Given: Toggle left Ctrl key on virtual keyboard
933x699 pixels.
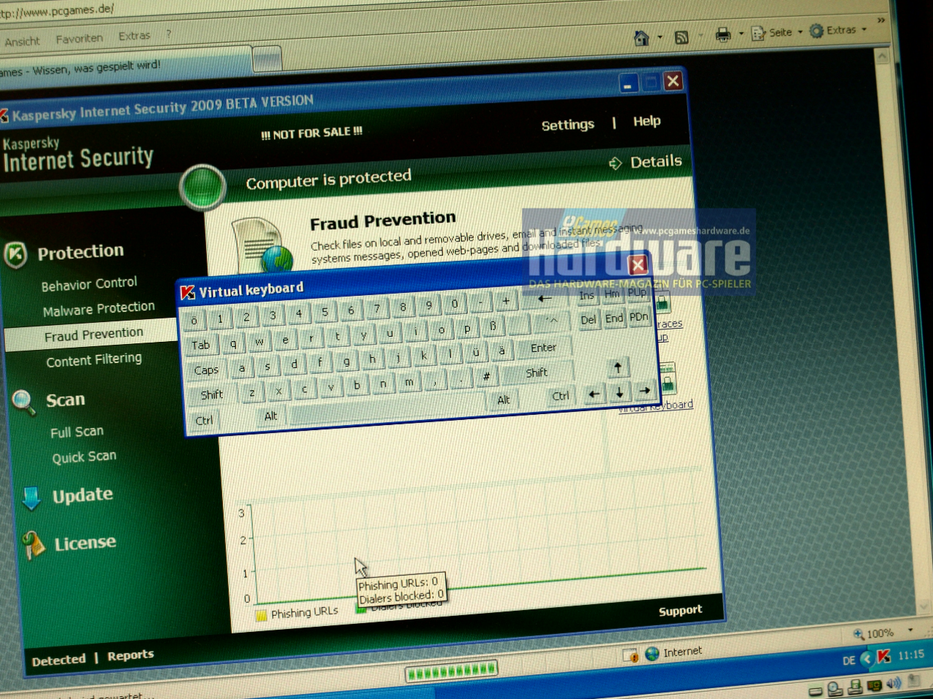Looking at the screenshot, I should click(204, 421).
